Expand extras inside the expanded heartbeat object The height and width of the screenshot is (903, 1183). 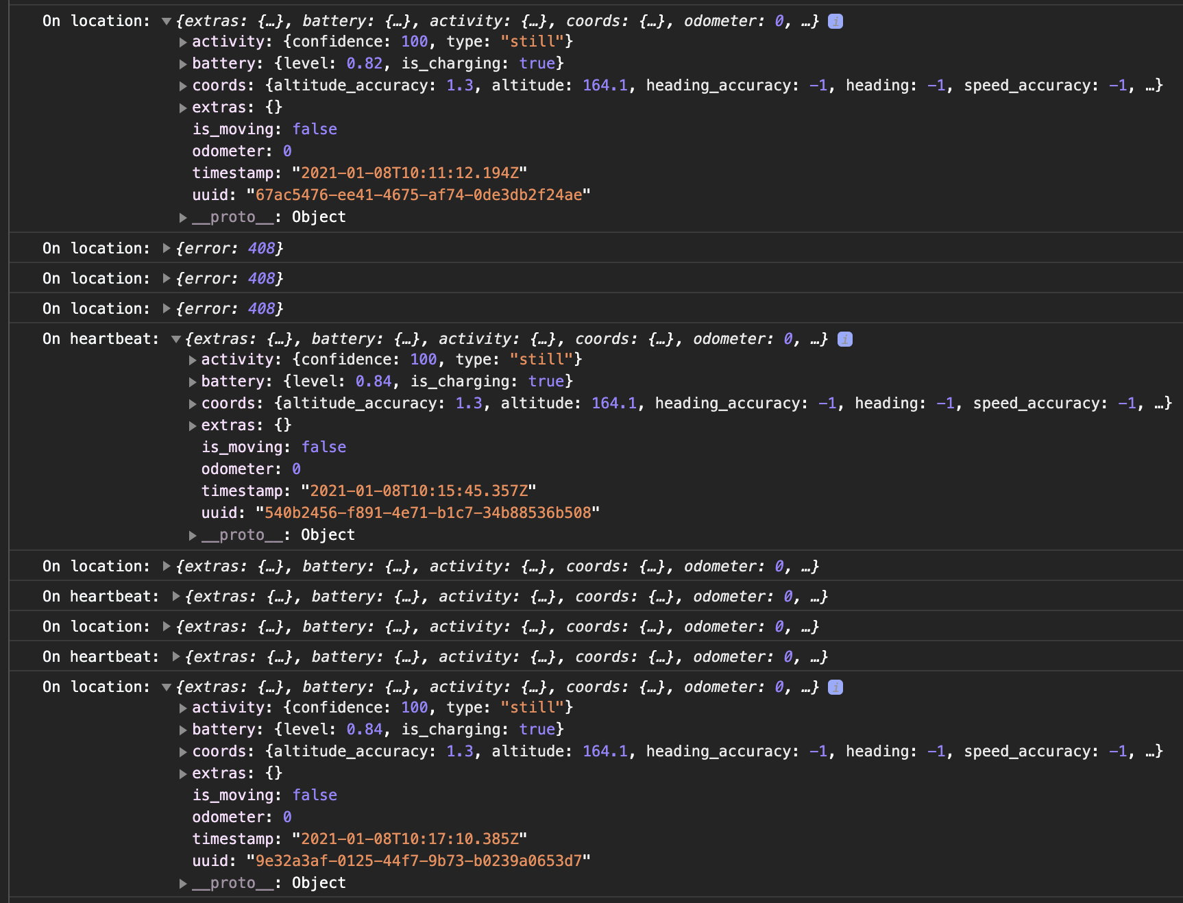click(193, 425)
